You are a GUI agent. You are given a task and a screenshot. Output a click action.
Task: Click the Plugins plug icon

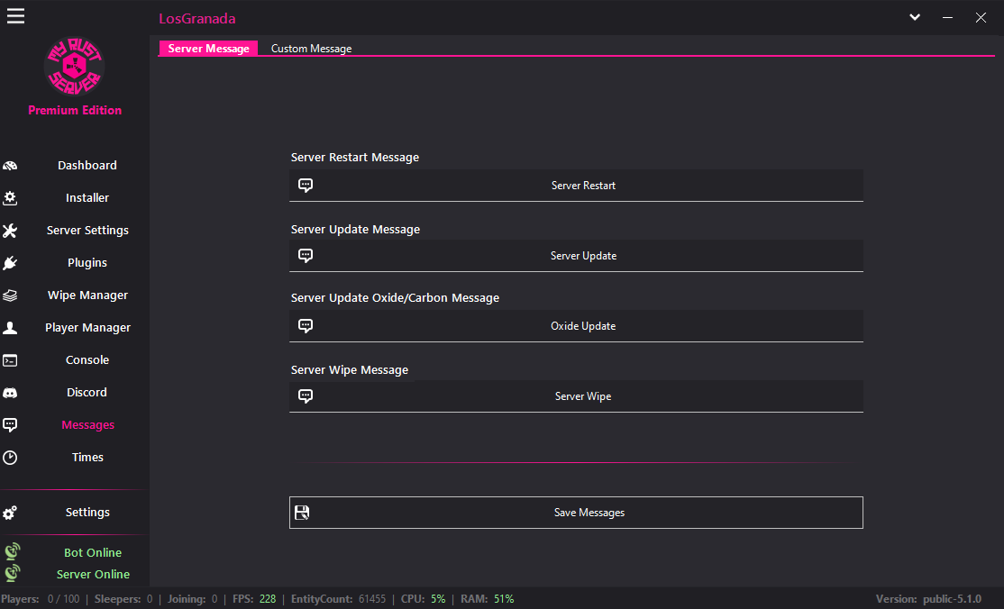click(10, 263)
